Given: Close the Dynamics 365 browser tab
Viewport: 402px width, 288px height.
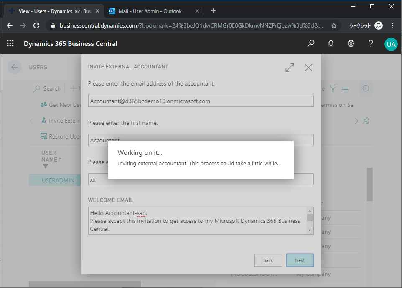Looking at the screenshot, I should (x=97, y=11).
